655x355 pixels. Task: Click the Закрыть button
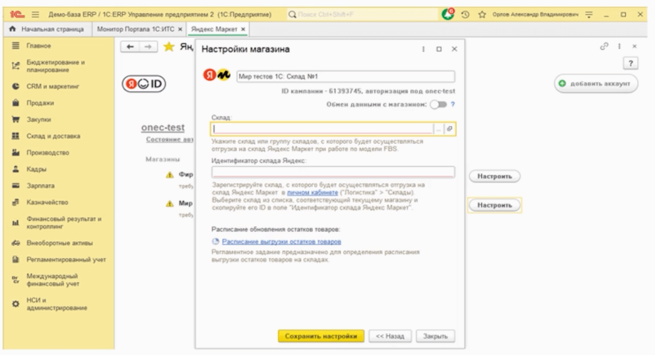click(435, 336)
